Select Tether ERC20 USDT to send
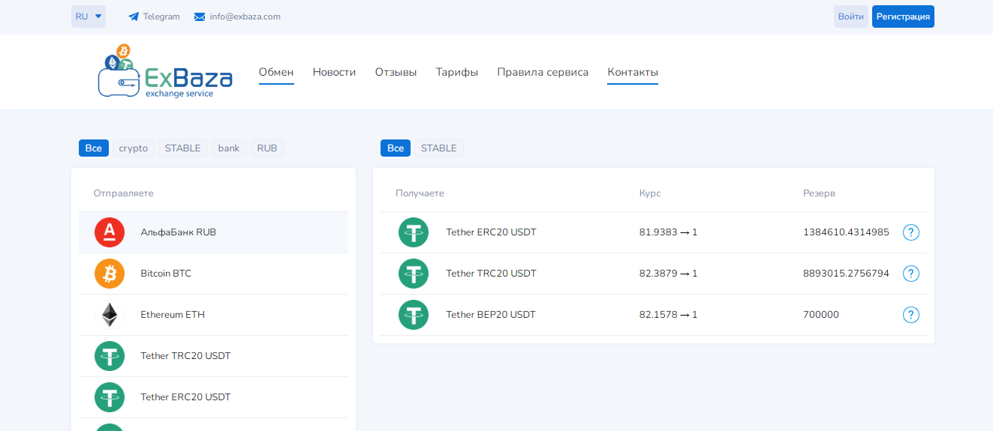The image size is (993, 431). click(213, 397)
